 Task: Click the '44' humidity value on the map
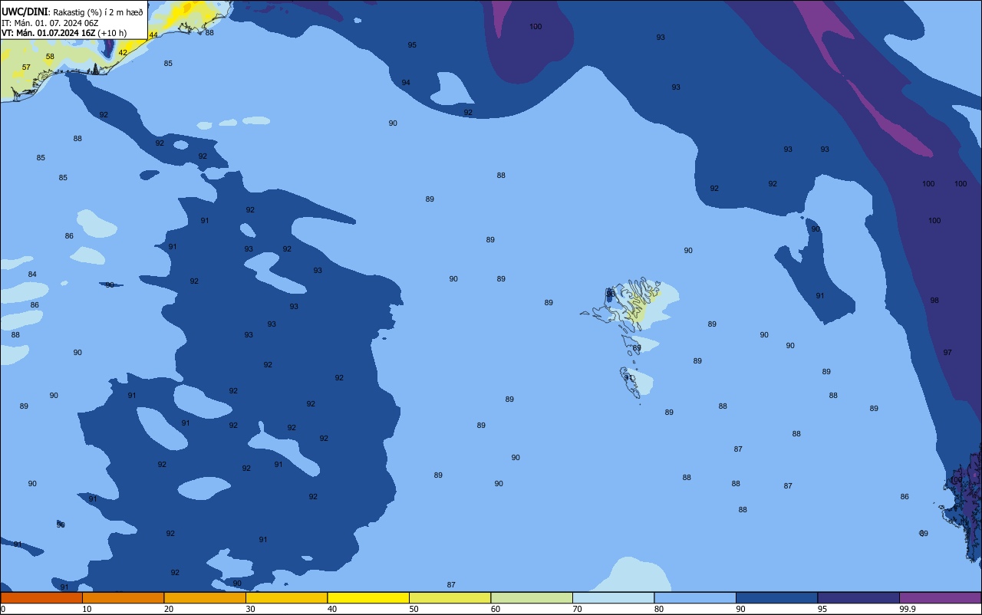pyautogui.click(x=153, y=35)
